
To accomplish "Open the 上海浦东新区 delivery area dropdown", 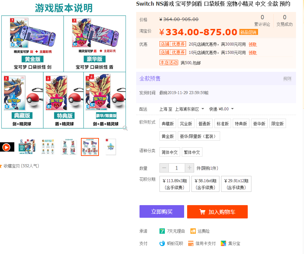I will pyautogui.click(x=189, y=109).
